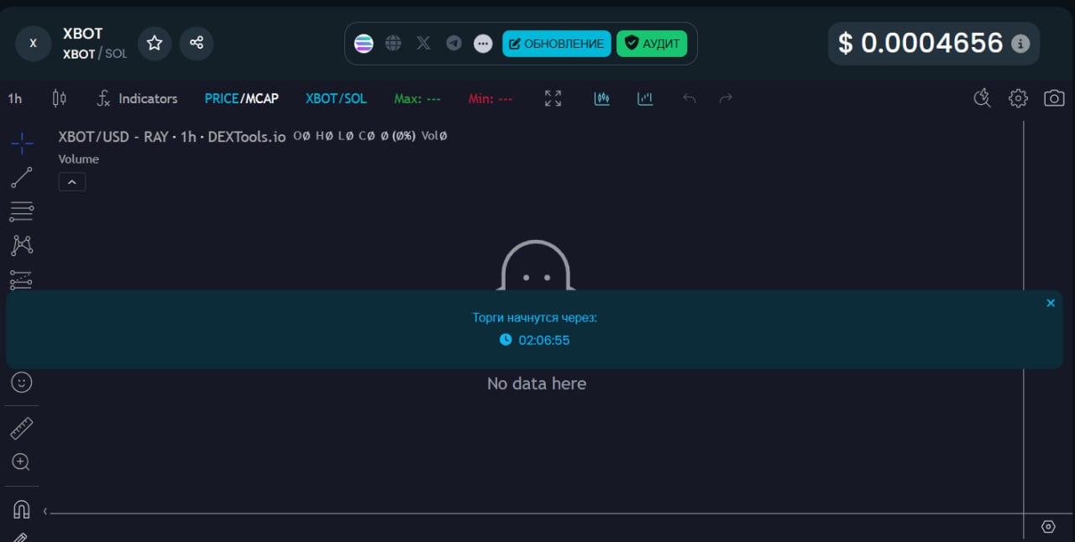
Task: Close the trading countdown banner
Action: (x=1051, y=303)
